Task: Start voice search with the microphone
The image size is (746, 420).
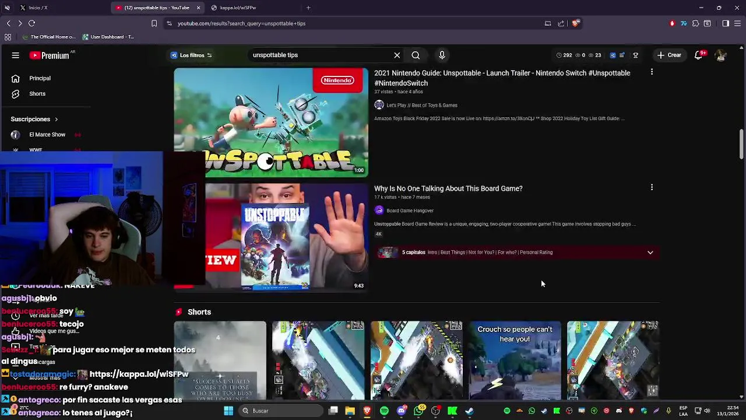Action: click(x=442, y=55)
